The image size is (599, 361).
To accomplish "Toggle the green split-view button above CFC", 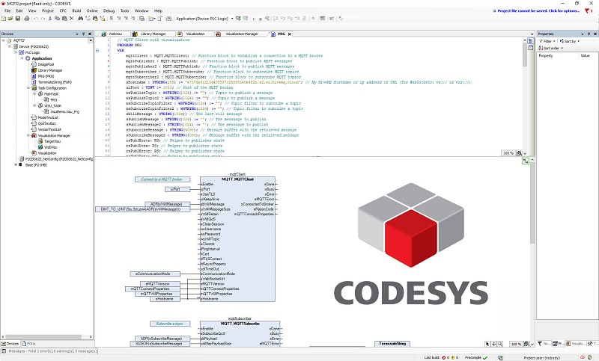I will [x=526, y=161].
